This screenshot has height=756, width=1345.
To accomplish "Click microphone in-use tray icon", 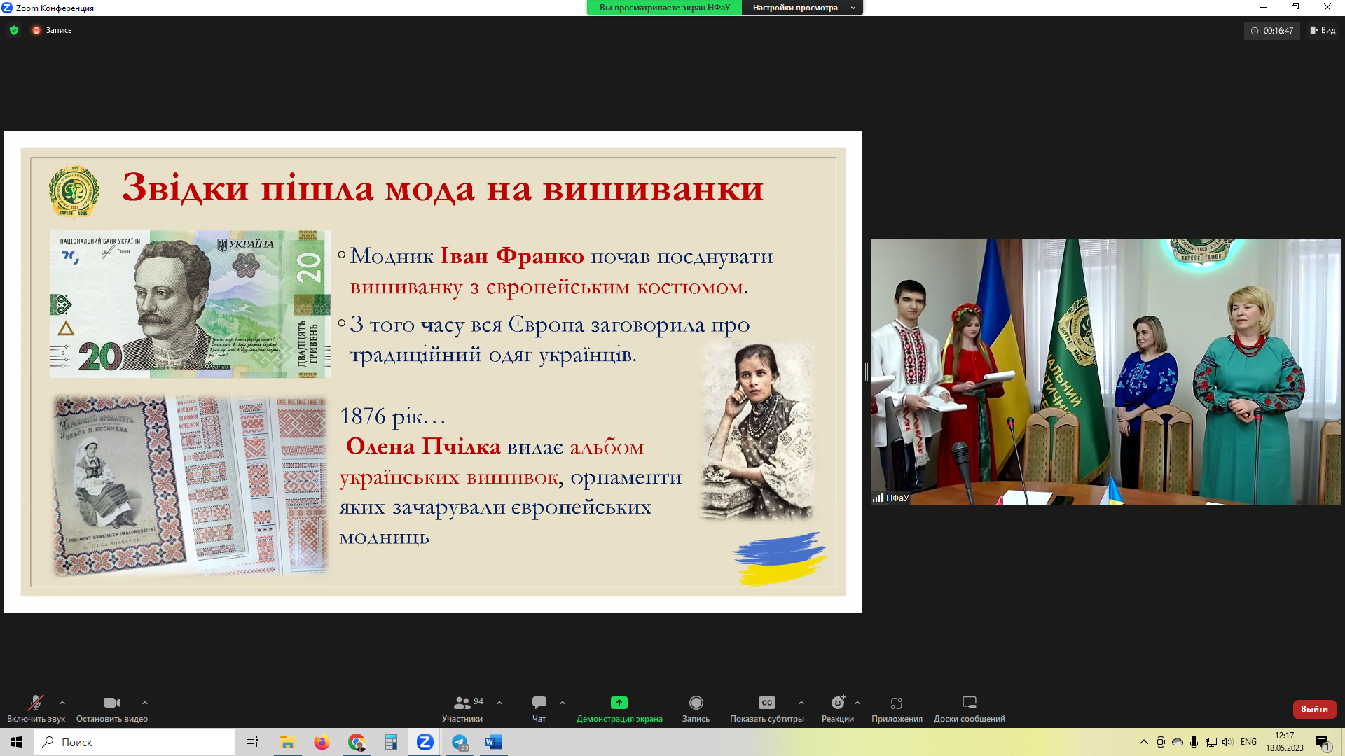I will 1194,742.
